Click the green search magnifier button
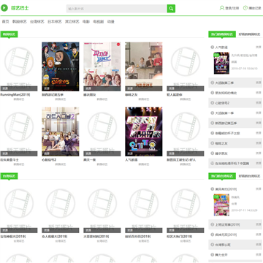Screen dimensions: 263x263 tap(171, 9)
